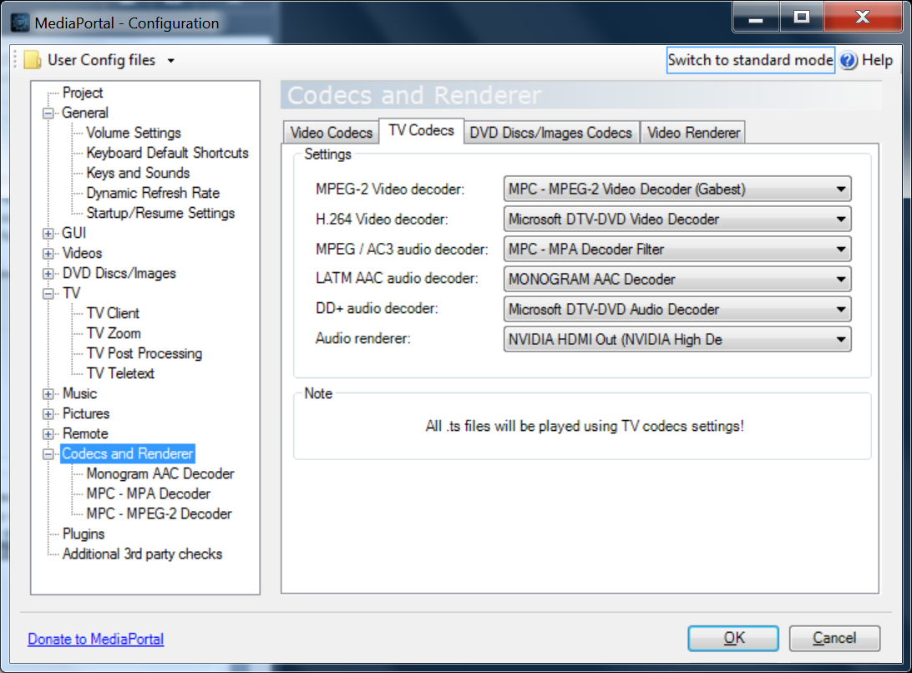Switch to standard mode
The height and width of the screenshot is (673, 912).
pyautogui.click(x=750, y=60)
